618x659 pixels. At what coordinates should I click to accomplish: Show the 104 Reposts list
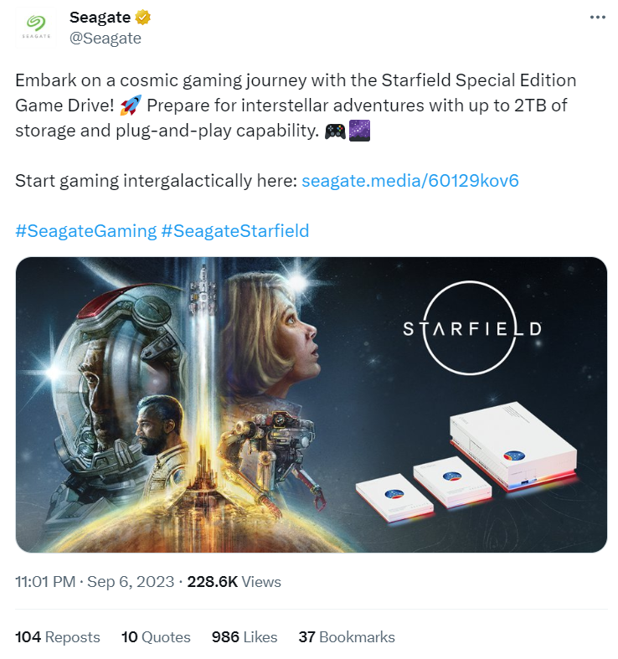point(58,637)
